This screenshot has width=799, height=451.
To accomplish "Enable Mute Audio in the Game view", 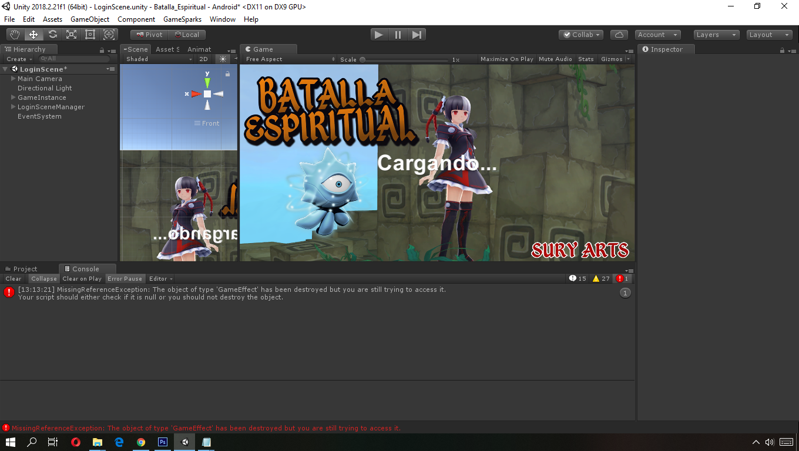I will [x=555, y=59].
